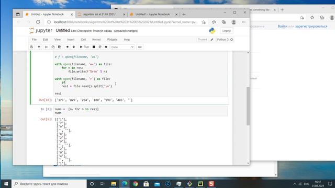This screenshot has width=335, height=188.
Task: Cut selected cells with scissors icon
Action: tap(46, 47)
